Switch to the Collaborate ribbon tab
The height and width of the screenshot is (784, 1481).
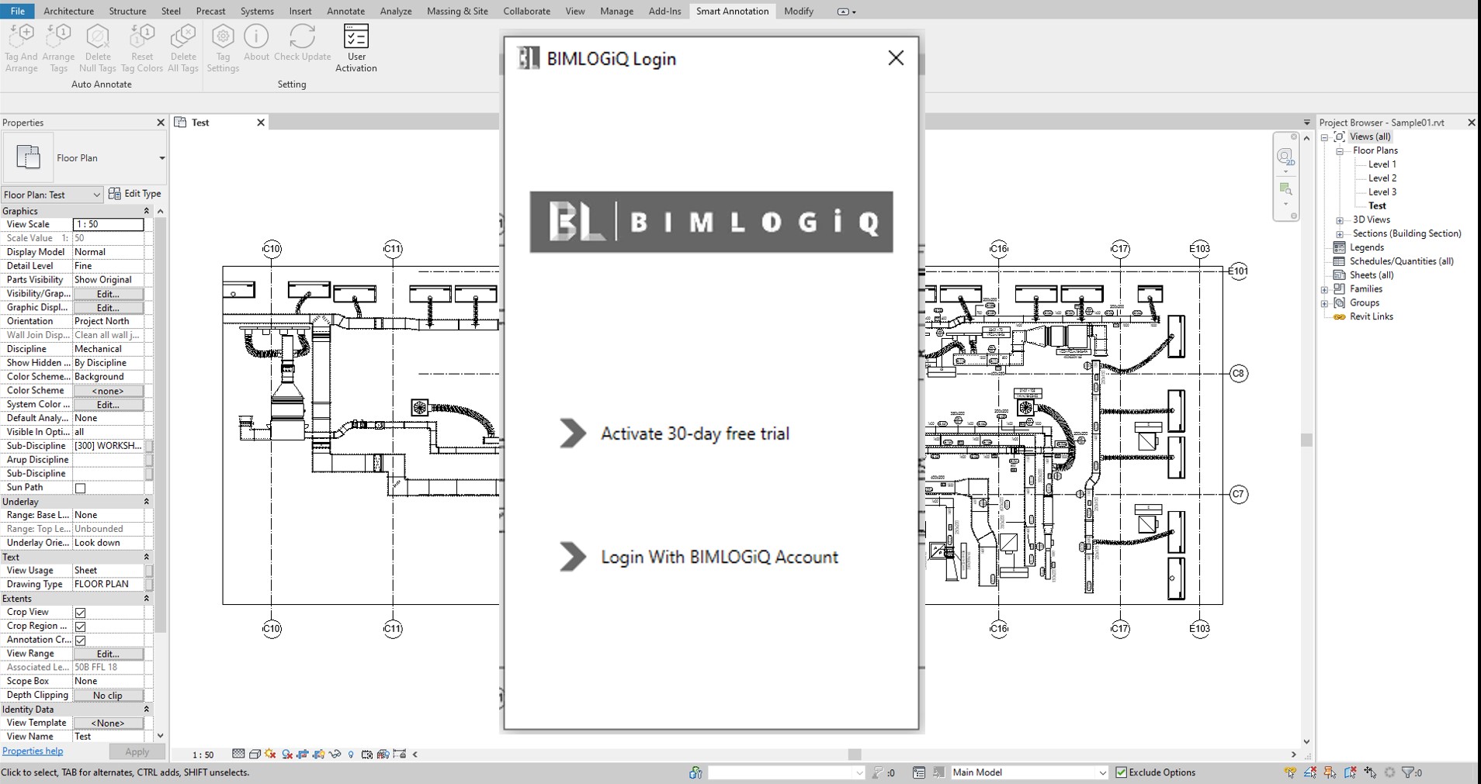pos(526,11)
